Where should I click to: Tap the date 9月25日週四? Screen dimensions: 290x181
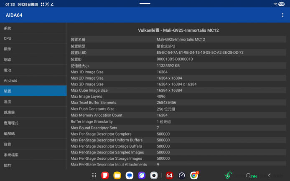(x=28, y=5)
